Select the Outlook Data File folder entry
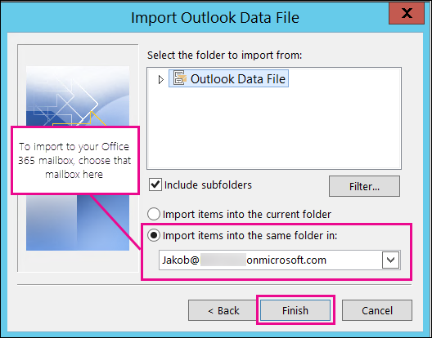Screen dimensions: 432x338 pos(228,78)
